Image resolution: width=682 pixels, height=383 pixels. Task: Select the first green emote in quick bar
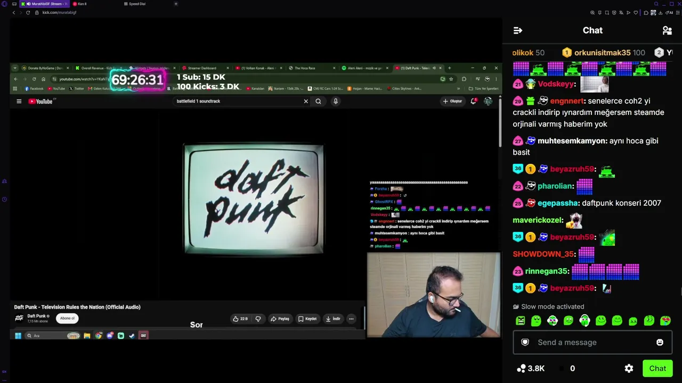click(x=521, y=321)
